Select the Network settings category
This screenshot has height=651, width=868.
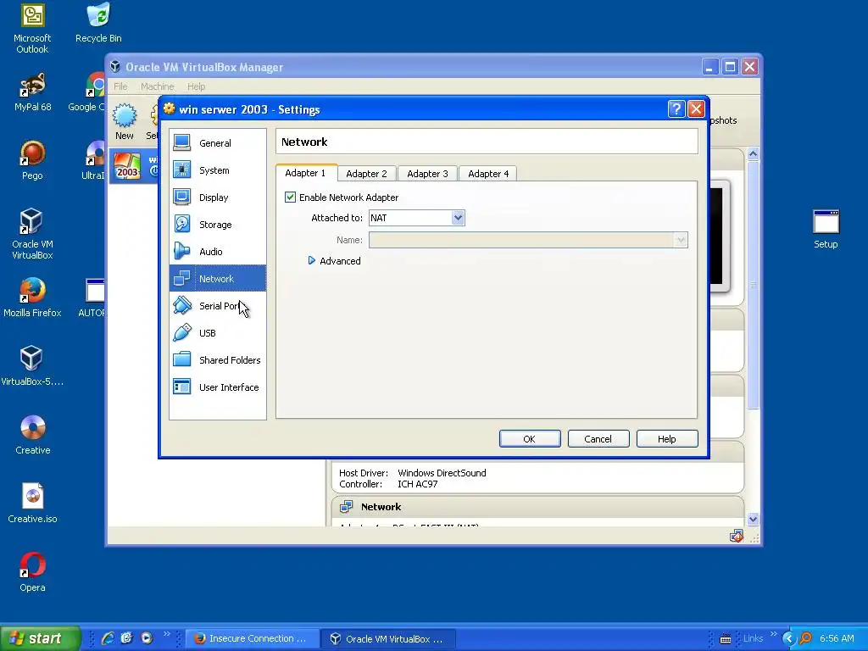(218, 278)
